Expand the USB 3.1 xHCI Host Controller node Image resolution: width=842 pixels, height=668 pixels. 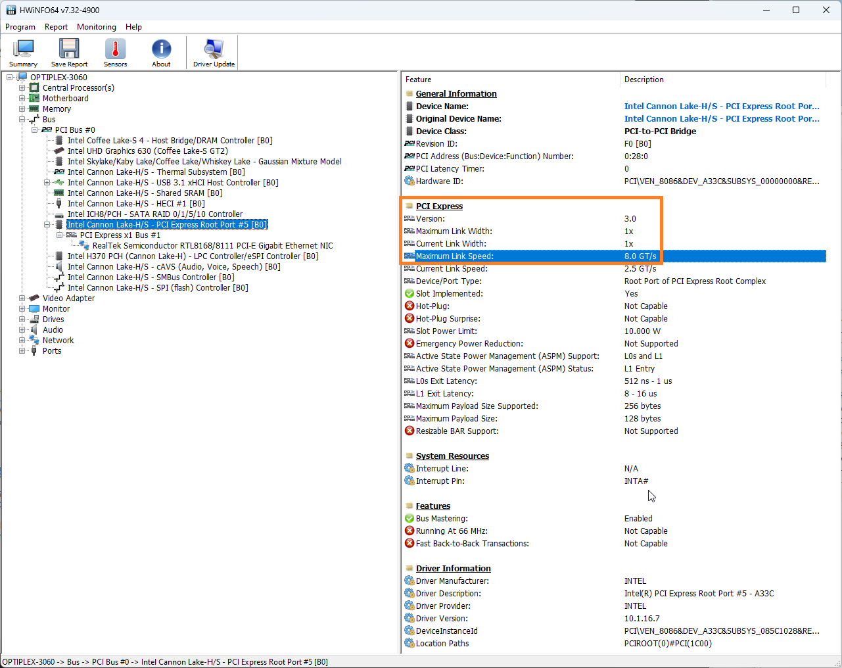[x=47, y=182]
